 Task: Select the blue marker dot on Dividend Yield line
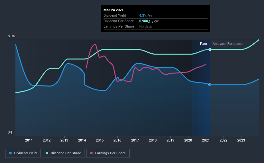tap(210, 85)
